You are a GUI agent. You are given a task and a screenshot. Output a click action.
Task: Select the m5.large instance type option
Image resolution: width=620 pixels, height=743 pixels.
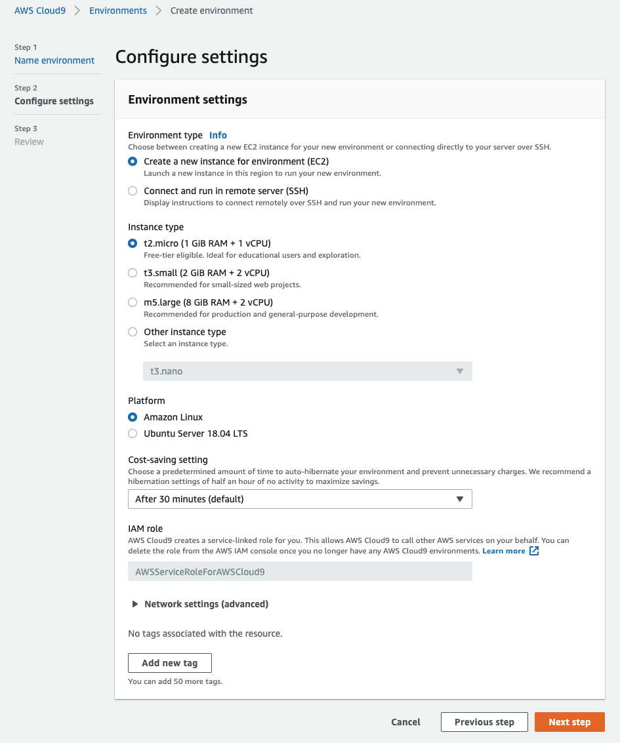(x=133, y=302)
